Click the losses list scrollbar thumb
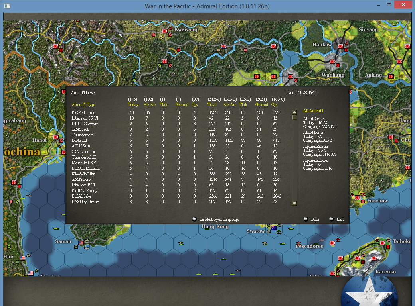The image size is (415, 306). tap(294, 117)
